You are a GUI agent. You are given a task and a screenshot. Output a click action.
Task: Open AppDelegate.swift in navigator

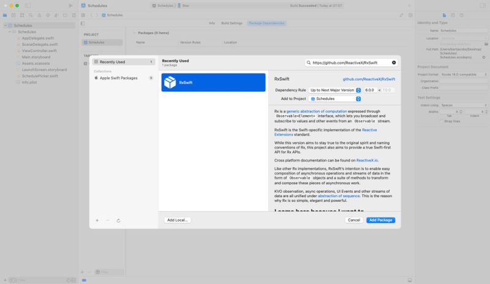point(37,38)
